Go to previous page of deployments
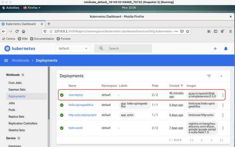Screen dimensions: 235x147 pyautogui.click(x=202, y=140)
